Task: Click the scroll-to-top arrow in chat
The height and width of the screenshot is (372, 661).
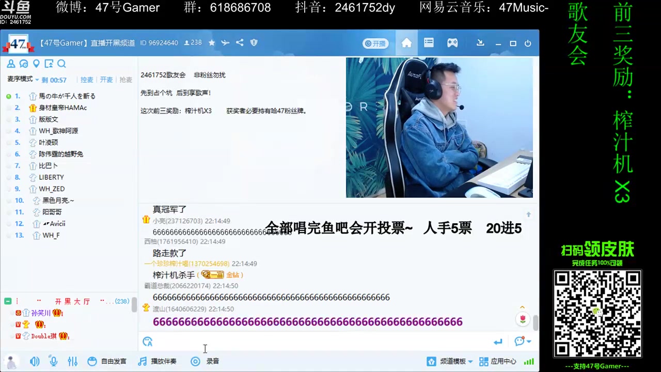Action: (x=528, y=214)
